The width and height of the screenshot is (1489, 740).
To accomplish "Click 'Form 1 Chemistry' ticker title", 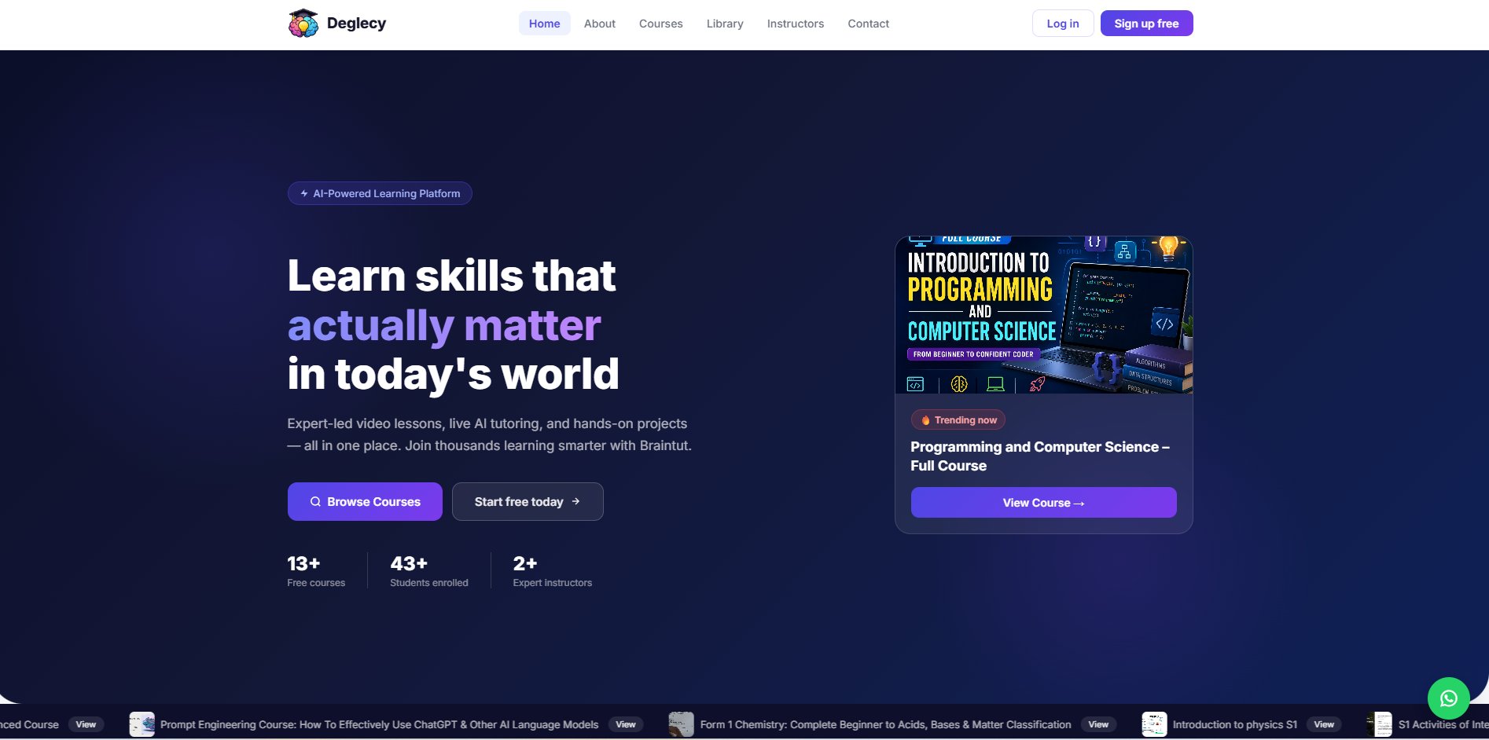I will [x=885, y=724].
